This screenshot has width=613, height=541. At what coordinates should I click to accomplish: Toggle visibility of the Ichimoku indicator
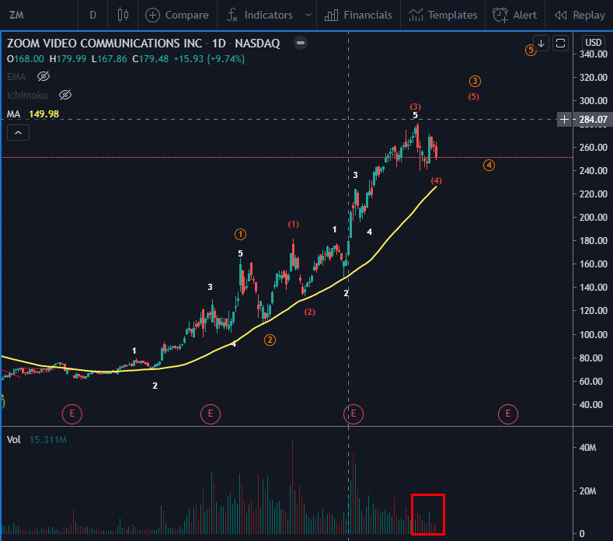[65, 95]
